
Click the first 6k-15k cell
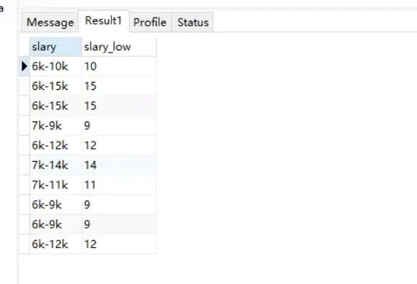(55, 86)
